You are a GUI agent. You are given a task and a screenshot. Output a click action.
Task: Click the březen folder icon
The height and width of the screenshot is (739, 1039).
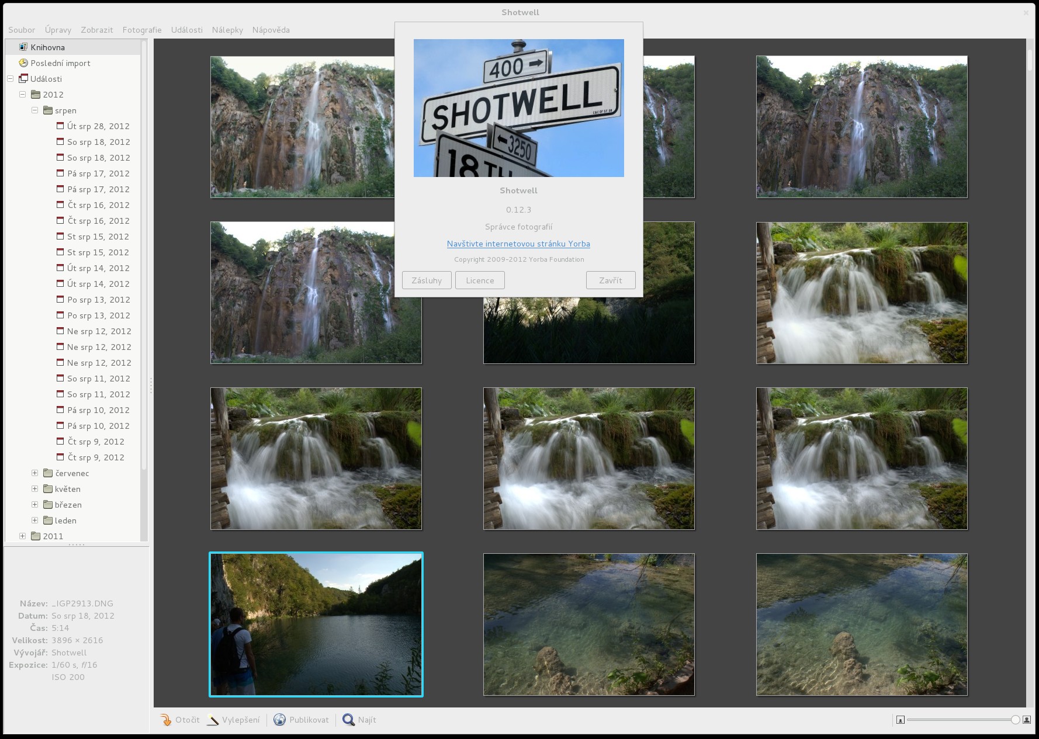(48, 504)
